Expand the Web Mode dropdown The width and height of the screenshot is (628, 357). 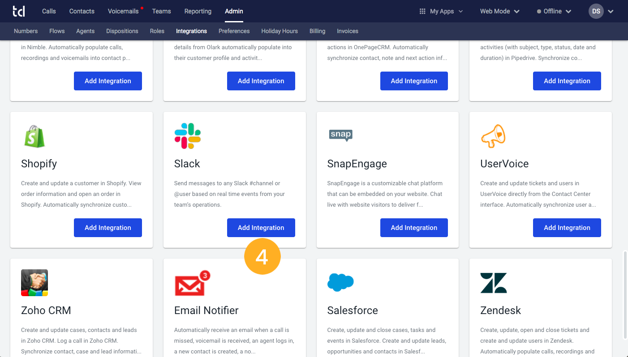pyautogui.click(x=499, y=11)
